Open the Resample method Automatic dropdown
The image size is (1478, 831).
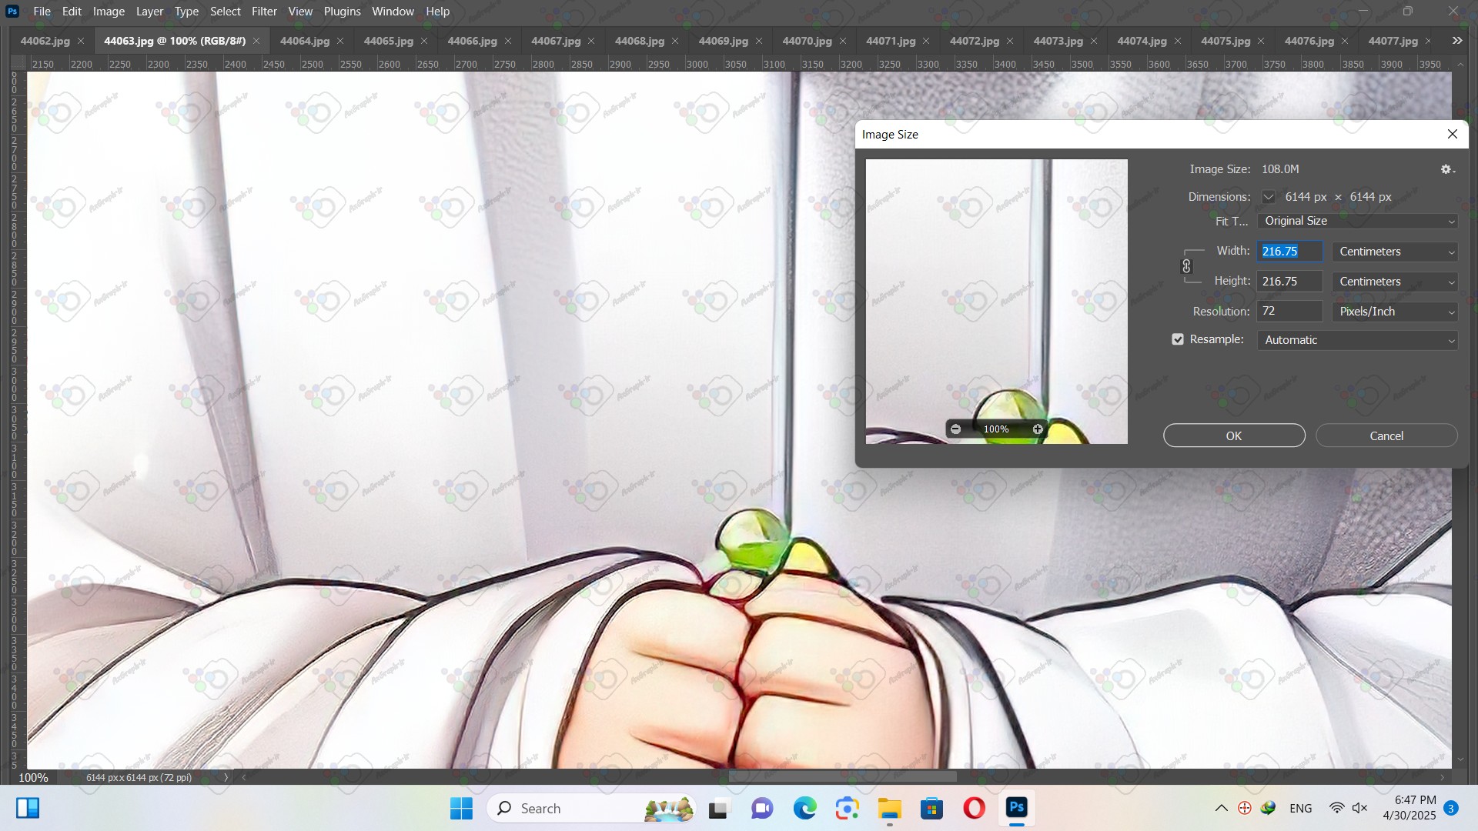1358,340
